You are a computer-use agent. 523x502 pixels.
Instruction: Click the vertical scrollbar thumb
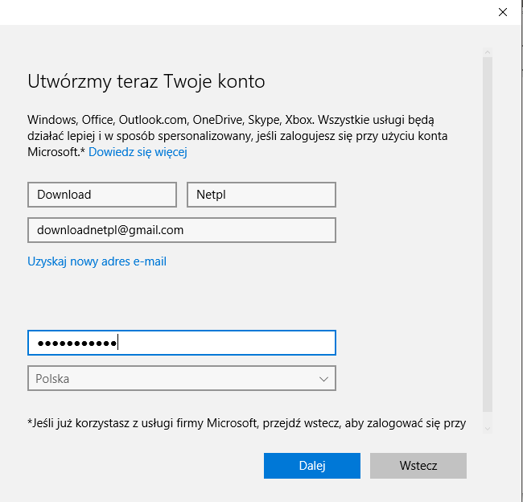click(487, 233)
